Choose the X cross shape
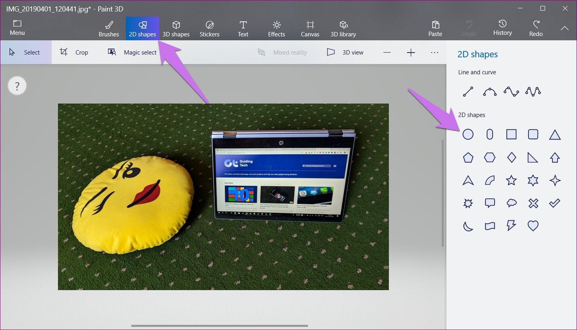The height and width of the screenshot is (330, 577). tap(533, 203)
